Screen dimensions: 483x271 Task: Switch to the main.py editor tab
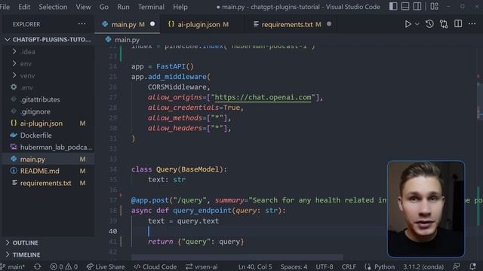[128, 24]
